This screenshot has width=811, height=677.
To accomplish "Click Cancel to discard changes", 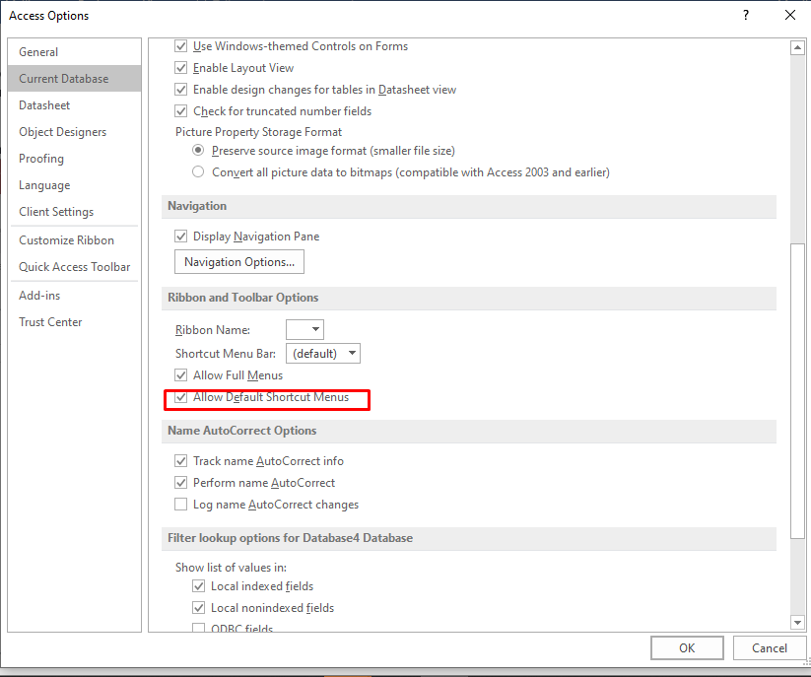I will point(769,648).
